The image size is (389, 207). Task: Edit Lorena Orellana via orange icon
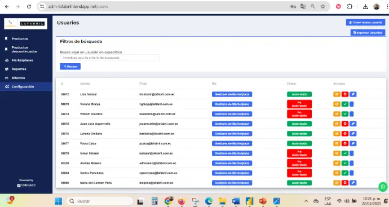(337, 134)
